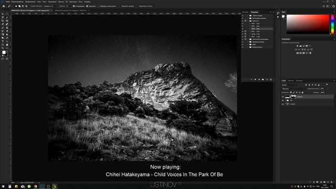Viewport: 336px width, 189px height.
Task: Toggle visibility of the group layer
Action: tap(283, 100)
